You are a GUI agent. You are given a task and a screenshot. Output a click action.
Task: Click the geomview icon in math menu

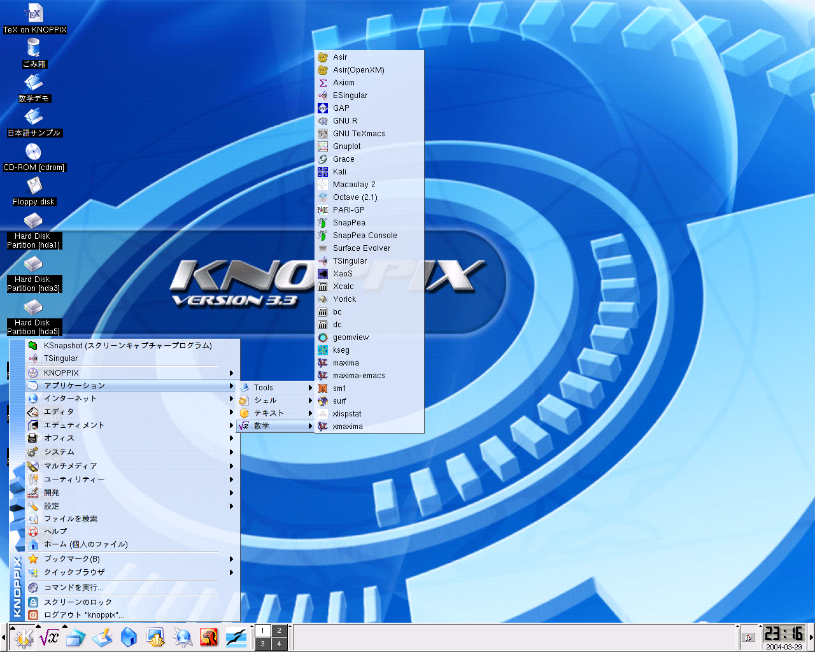[x=323, y=337]
